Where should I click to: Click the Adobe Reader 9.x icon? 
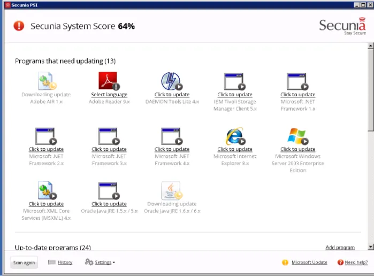109,81
